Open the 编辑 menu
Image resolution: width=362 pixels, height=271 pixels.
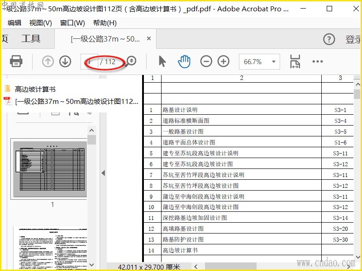click(14, 23)
